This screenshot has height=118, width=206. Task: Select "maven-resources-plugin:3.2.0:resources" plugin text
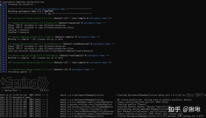[x=35, y=23]
